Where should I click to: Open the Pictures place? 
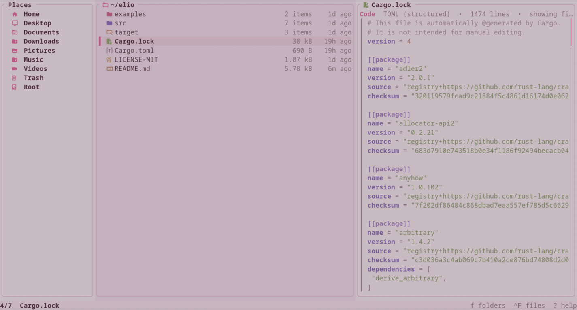point(39,50)
